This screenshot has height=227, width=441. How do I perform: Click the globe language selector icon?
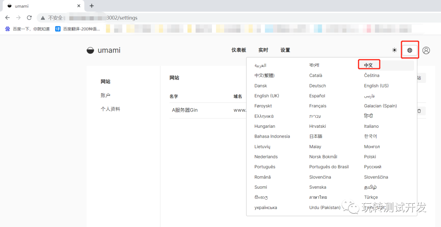coord(410,50)
